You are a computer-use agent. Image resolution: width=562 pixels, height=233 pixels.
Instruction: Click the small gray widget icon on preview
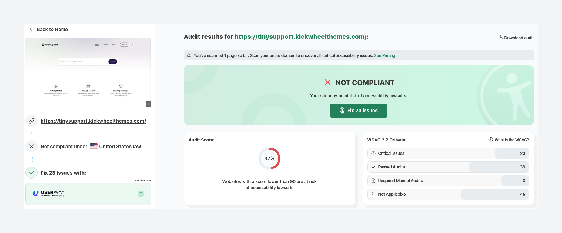point(149,104)
